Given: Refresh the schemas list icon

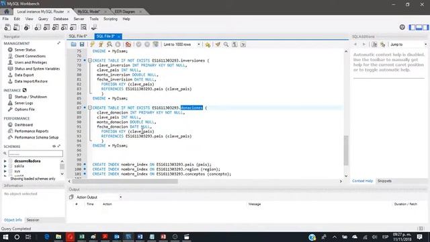Looking at the screenshot, I should 54,147.
